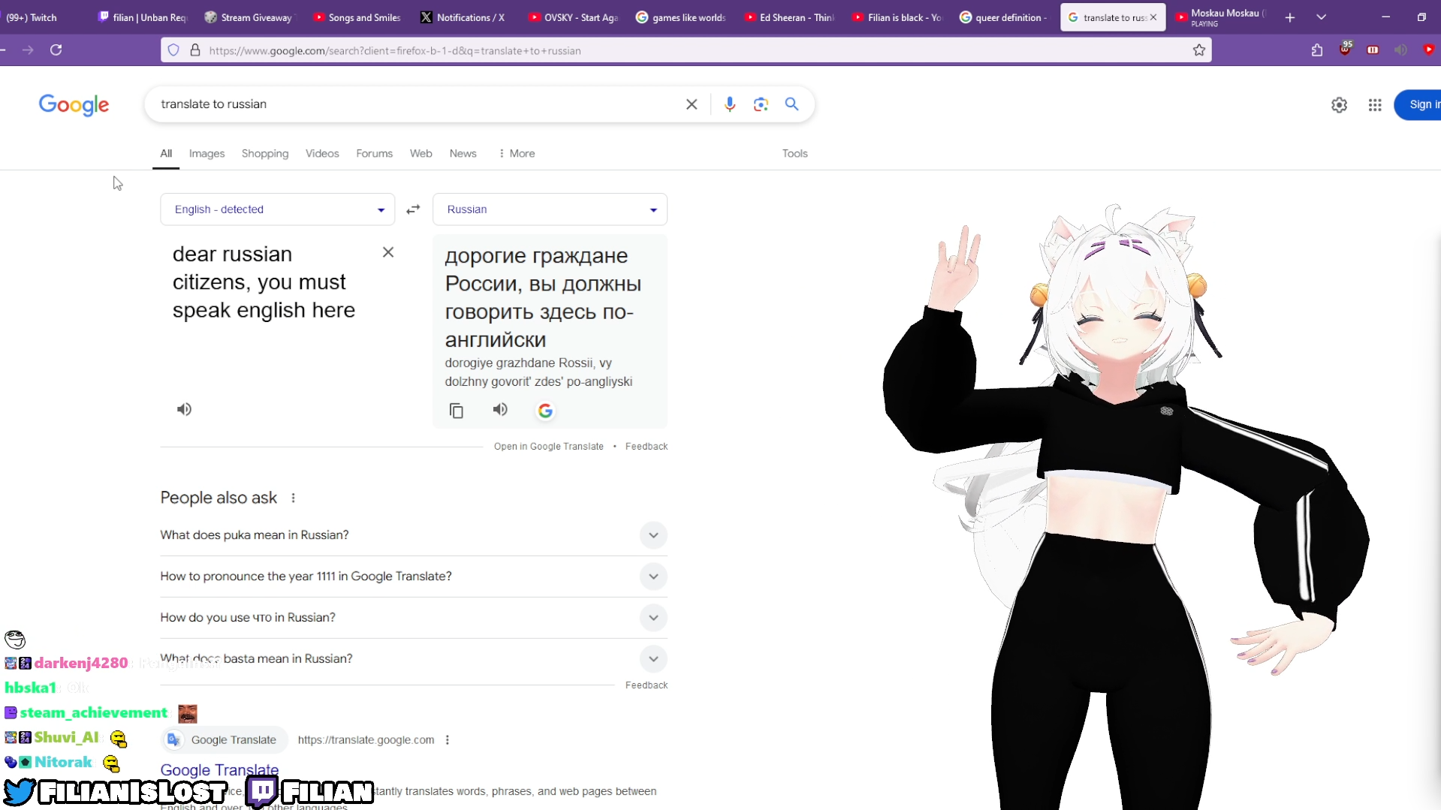
Task: Open Google Translate result options menu
Action: click(x=448, y=740)
